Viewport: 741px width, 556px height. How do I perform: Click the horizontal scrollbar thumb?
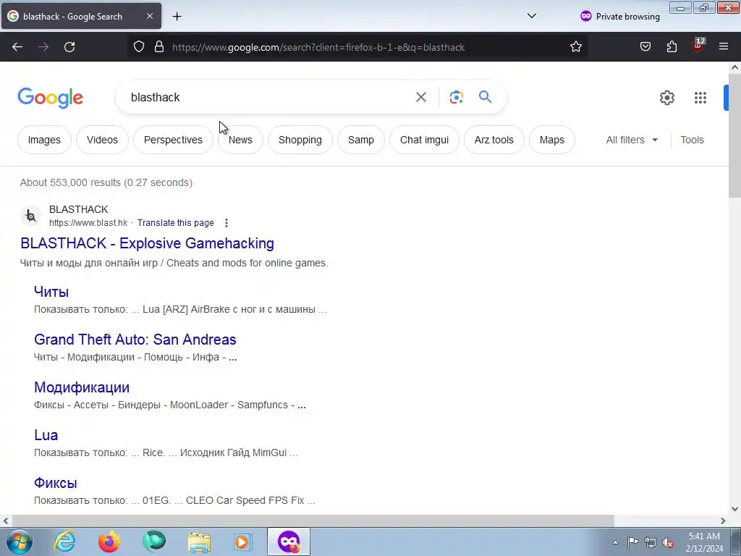click(312, 521)
